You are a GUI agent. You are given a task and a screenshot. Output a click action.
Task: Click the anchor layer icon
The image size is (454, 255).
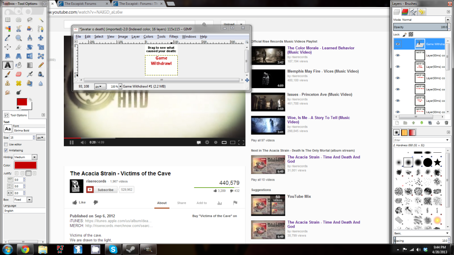pyautogui.click(x=438, y=123)
